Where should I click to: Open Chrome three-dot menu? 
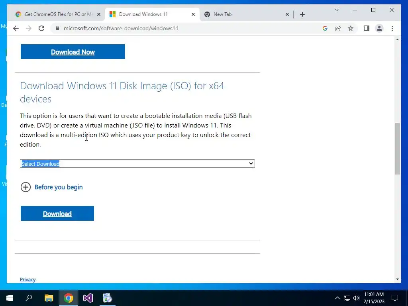point(392,28)
